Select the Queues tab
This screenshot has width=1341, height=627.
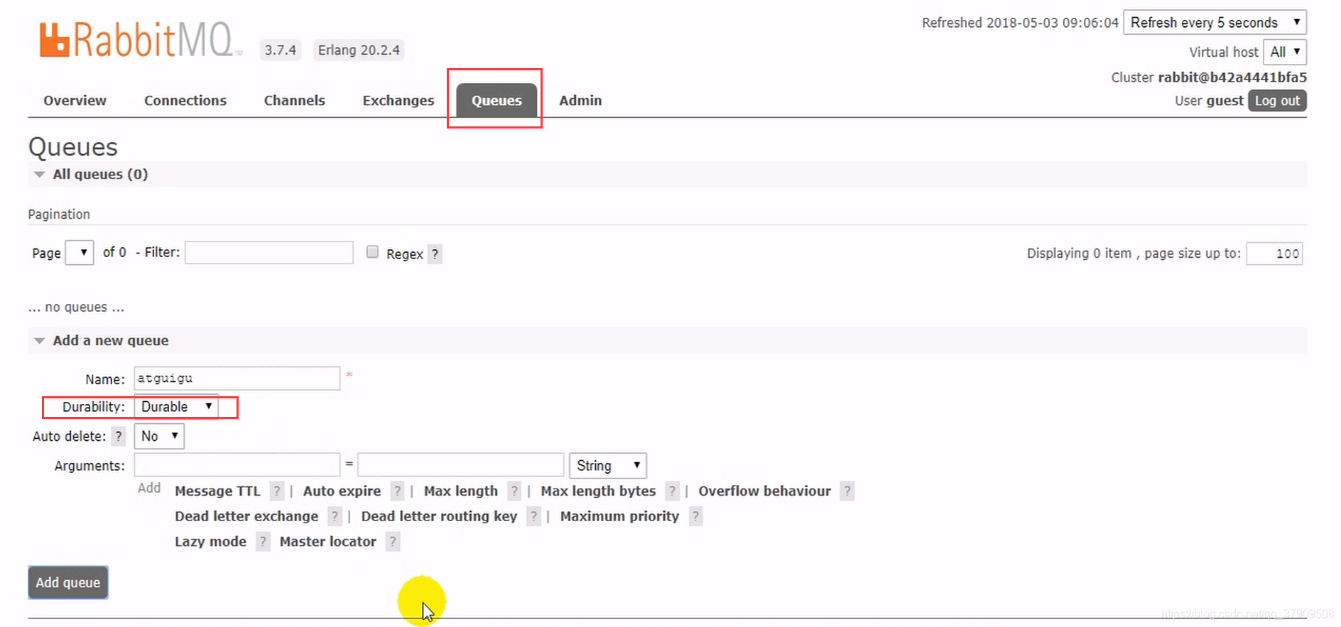pyautogui.click(x=496, y=100)
